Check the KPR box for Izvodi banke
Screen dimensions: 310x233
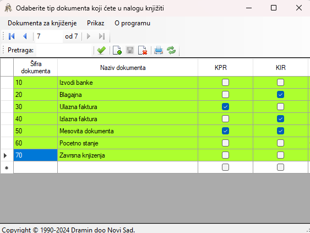pyautogui.click(x=225, y=83)
